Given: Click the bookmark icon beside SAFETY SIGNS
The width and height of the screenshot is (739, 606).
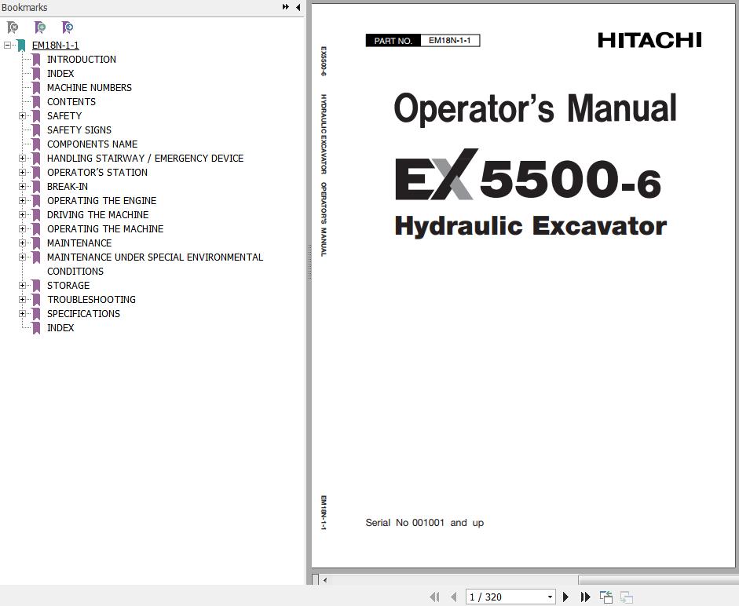Looking at the screenshot, I should 36,130.
